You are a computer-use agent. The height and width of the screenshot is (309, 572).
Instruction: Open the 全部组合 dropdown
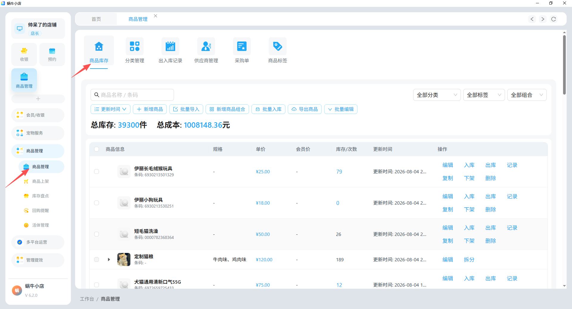click(527, 95)
